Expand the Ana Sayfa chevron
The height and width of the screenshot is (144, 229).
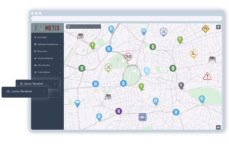point(61,37)
